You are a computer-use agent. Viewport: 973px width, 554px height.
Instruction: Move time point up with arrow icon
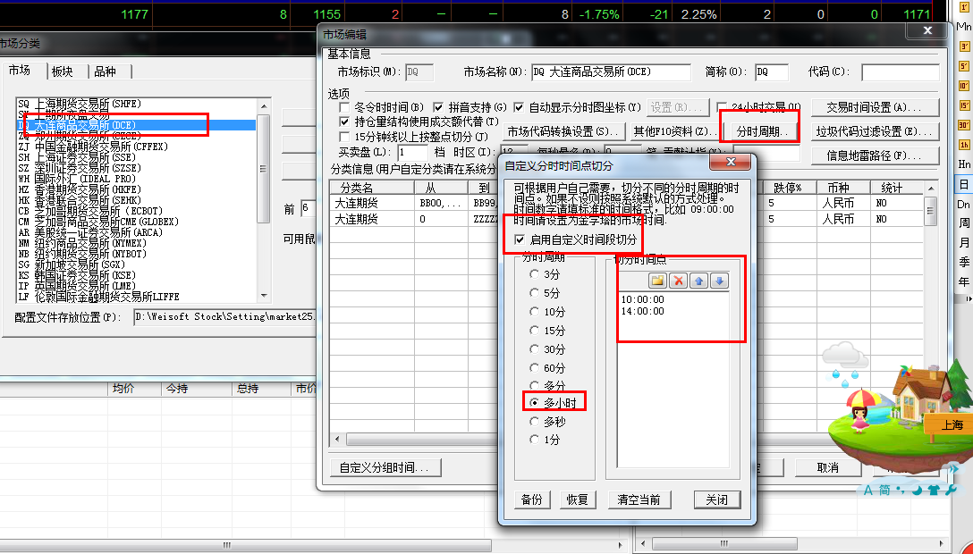699,281
